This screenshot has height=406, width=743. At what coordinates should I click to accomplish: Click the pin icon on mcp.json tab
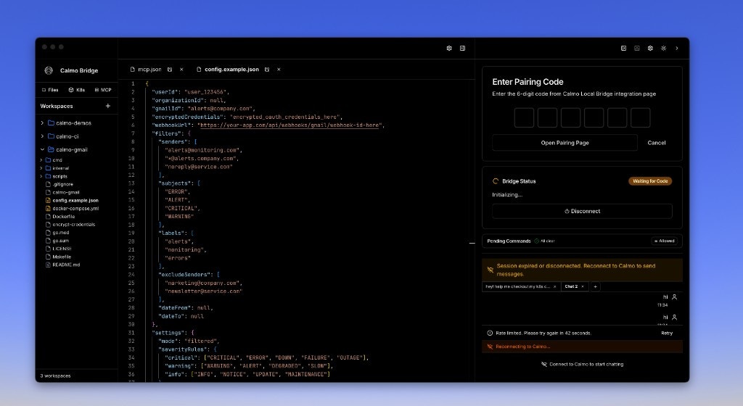170,70
